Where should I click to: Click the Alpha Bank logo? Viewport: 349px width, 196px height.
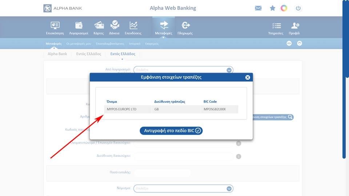(x=63, y=8)
